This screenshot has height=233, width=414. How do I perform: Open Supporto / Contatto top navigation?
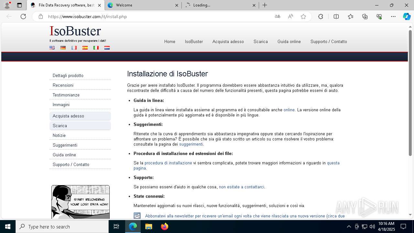[329, 41]
